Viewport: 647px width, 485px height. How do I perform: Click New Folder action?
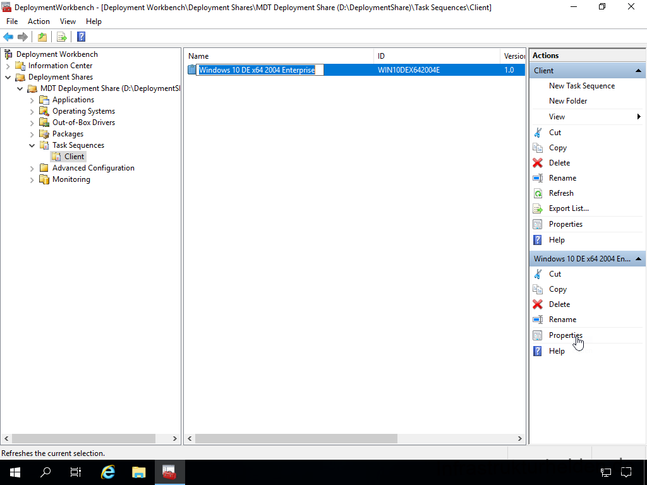click(568, 101)
